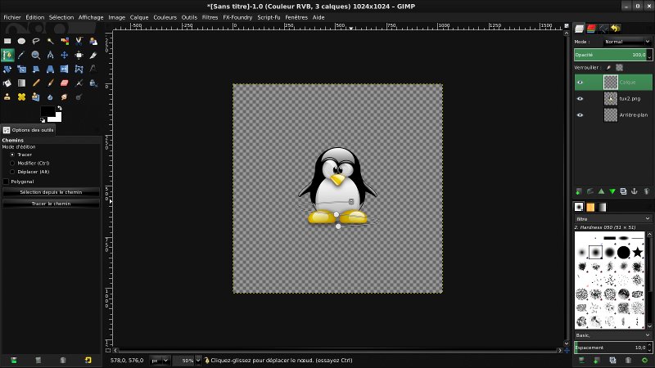This screenshot has width=655, height=368.
Task: Select the Perspective tool
Action: (x=50, y=69)
